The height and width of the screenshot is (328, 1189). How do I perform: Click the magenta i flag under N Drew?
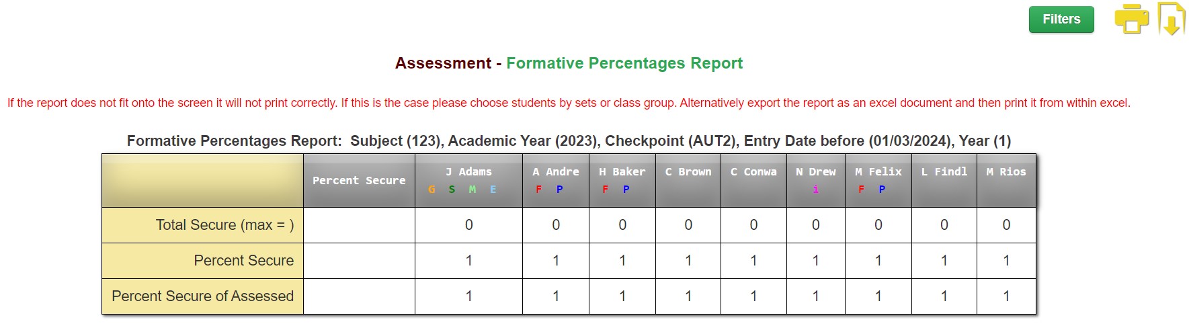tap(815, 190)
